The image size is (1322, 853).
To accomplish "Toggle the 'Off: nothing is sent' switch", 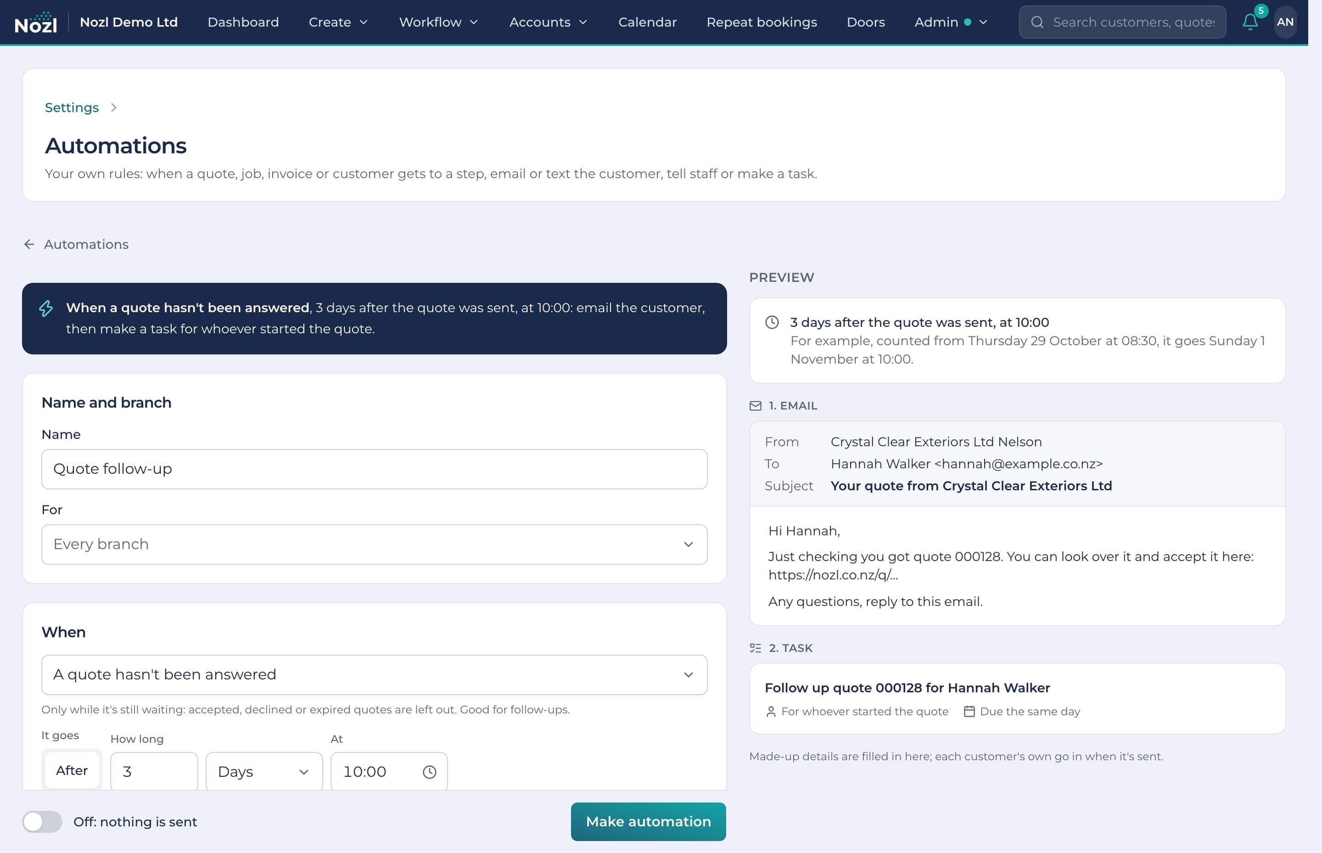I will [x=42, y=821].
